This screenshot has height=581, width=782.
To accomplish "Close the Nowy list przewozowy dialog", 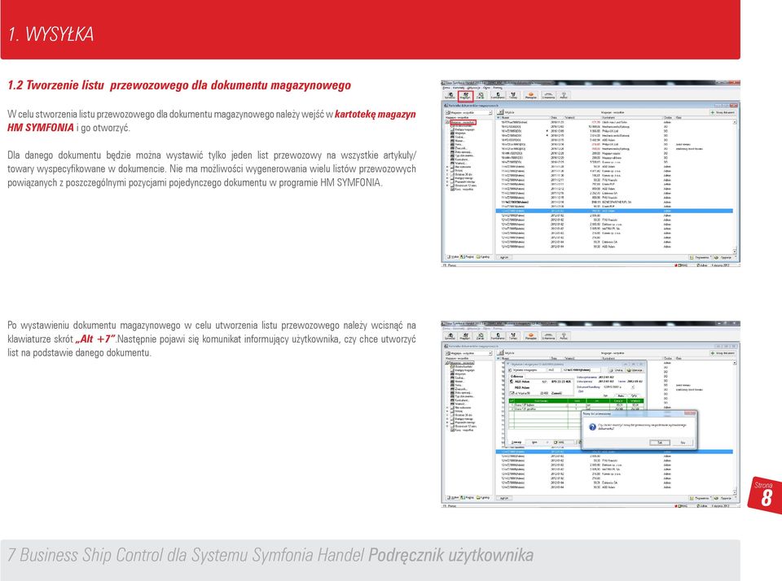I will (x=690, y=413).
